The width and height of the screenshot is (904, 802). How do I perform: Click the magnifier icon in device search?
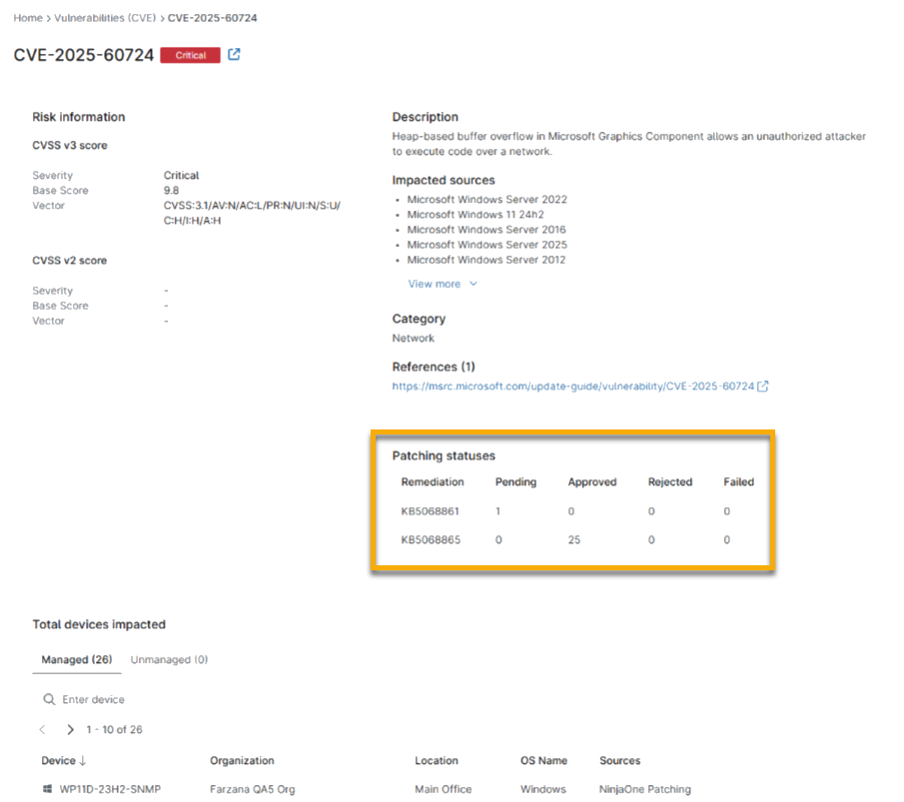49,700
